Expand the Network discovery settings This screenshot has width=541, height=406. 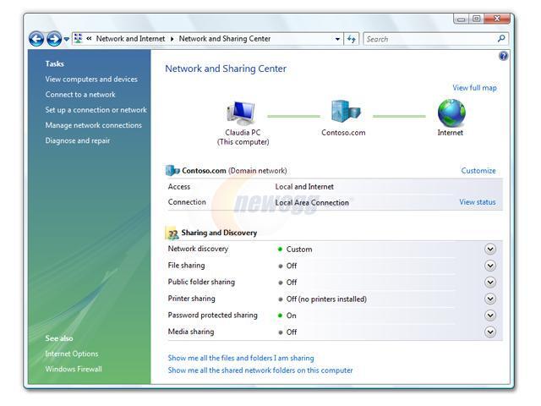pyautogui.click(x=490, y=250)
